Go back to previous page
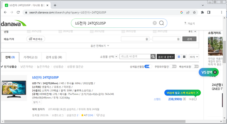 (x=6, y=12)
